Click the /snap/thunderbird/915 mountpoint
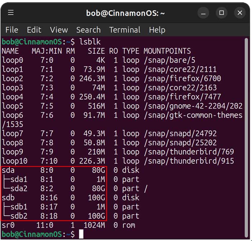This screenshot has width=252, height=241. click(x=189, y=161)
